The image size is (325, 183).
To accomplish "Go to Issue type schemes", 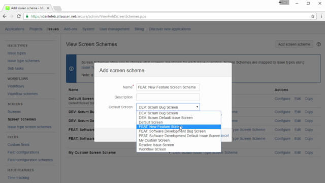I will pyautogui.click(x=24, y=61).
